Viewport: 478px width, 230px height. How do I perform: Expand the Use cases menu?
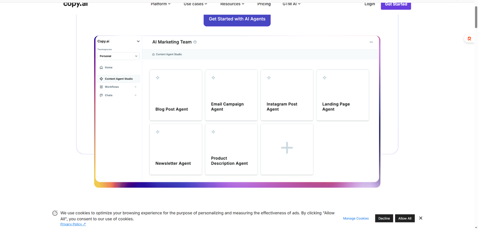[x=195, y=4]
